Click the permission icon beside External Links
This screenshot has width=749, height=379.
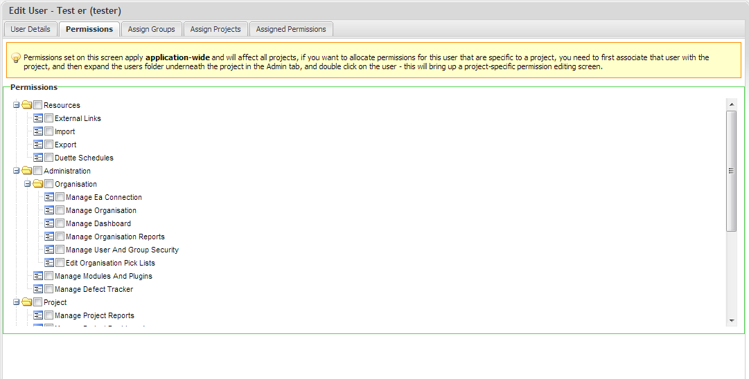(38, 118)
